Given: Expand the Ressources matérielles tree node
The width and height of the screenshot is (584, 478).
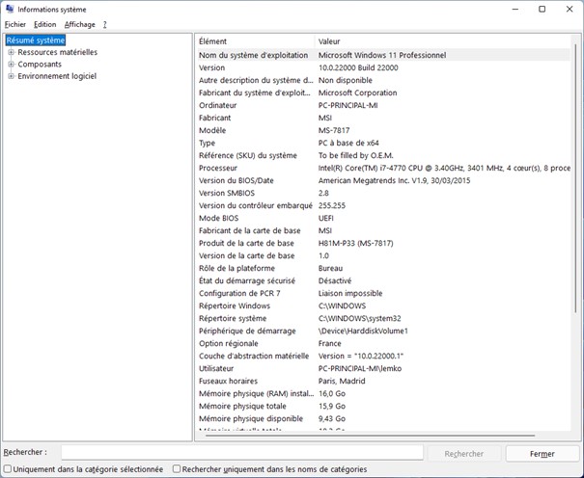Looking at the screenshot, I should pyautogui.click(x=11, y=53).
